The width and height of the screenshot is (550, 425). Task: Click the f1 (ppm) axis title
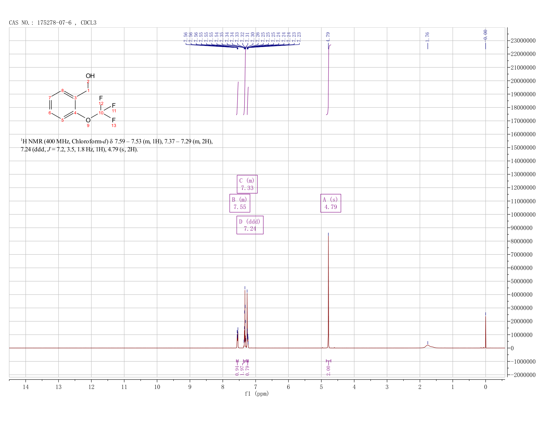point(257,394)
